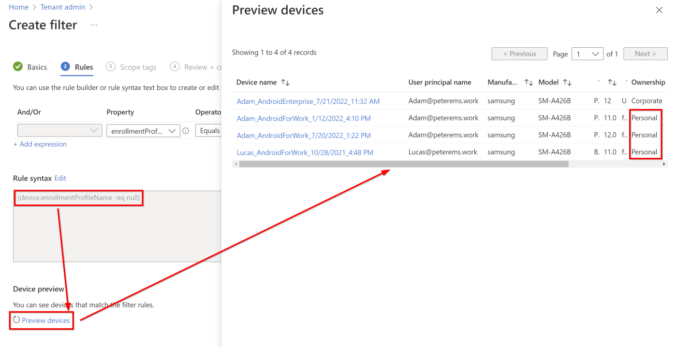The height and width of the screenshot is (347, 677).
Task: Click Edit next to Rule syntax
Action: click(60, 178)
